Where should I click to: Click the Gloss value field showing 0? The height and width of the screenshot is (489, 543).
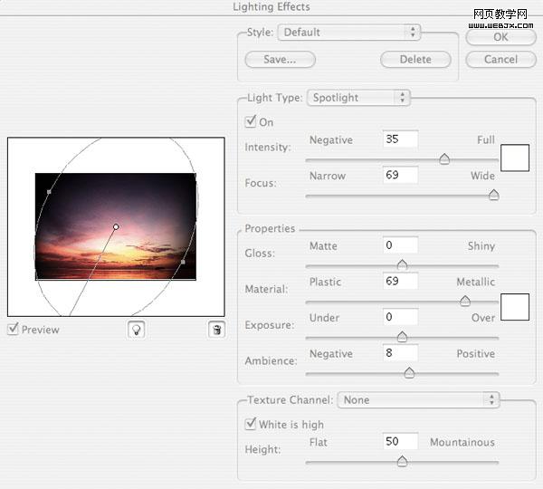pyautogui.click(x=400, y=245)
